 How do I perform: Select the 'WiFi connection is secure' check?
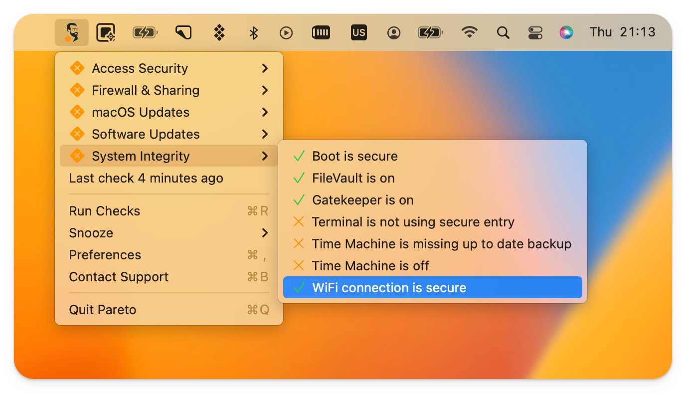433,288
